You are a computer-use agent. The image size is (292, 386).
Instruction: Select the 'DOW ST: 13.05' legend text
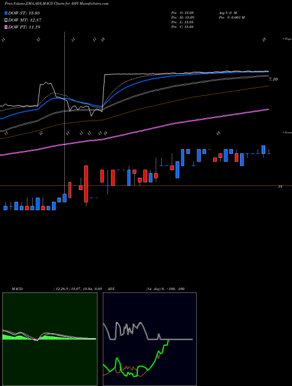tap(24, 13)
